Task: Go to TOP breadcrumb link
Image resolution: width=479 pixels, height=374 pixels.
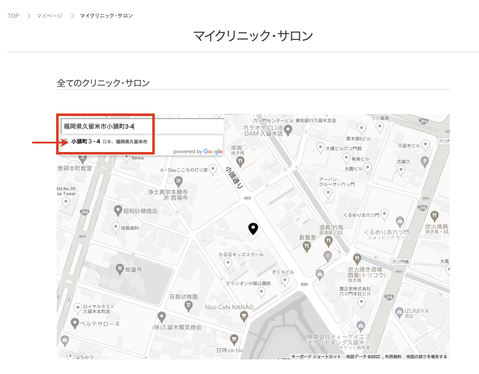Action: 13,16
